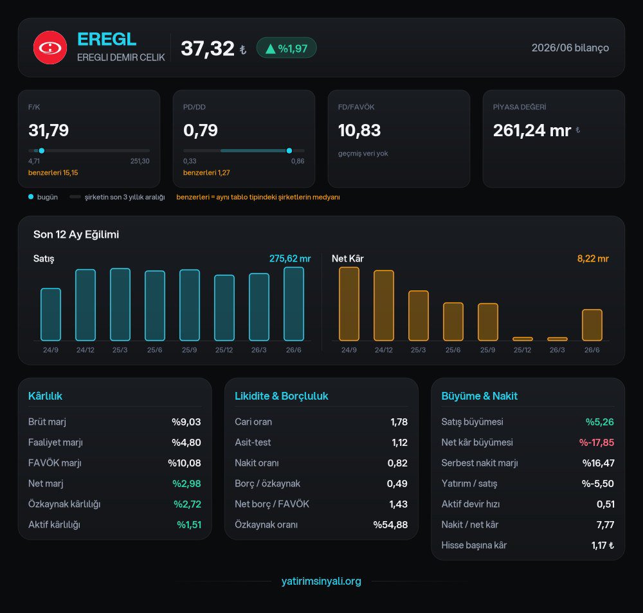Open the yatirimsinyali.org link
Screen dimensions: 643x613
[x=321, y=581]
